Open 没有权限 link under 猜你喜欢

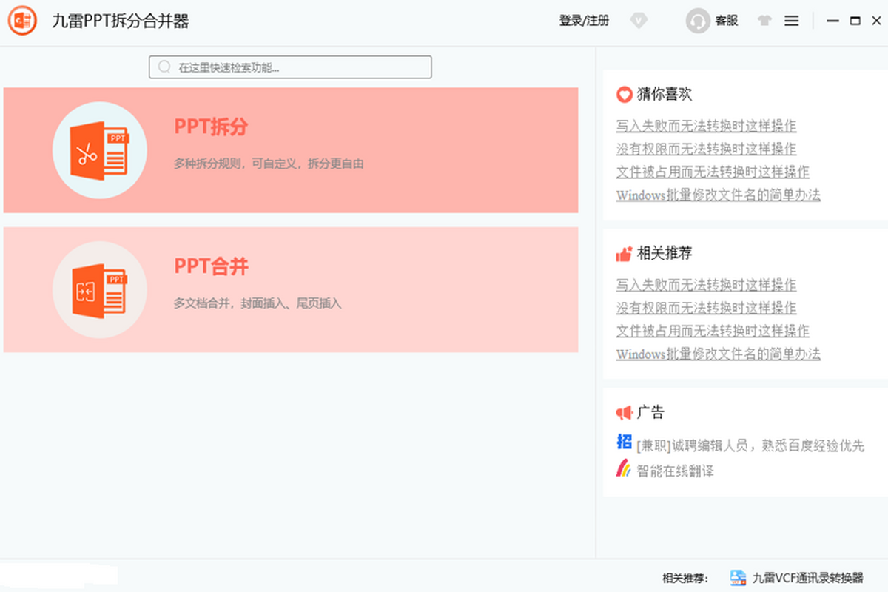coord(706,149)
